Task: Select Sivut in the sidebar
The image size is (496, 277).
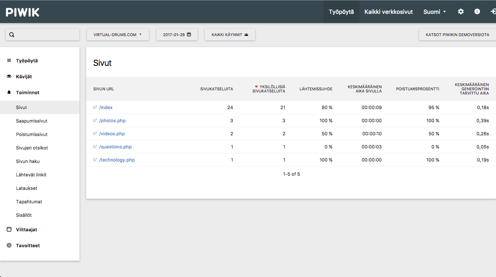Action: coord(40,107)
